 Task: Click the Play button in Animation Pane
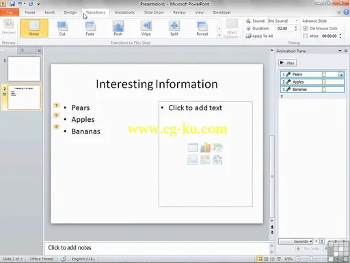pyautogui.click(x=288, y=63)
